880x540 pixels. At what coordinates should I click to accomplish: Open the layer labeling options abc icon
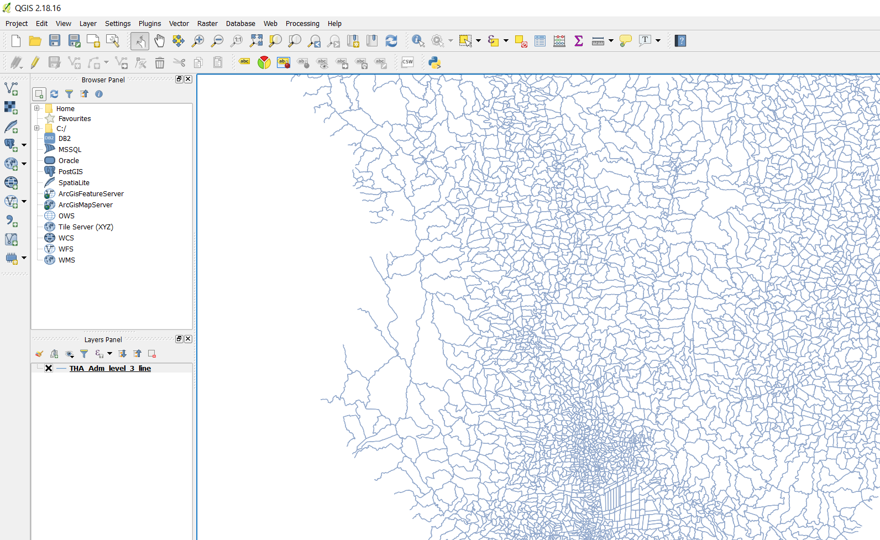click(x=244, y=62)
